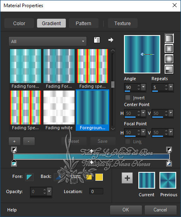The image size is (181, 217).
Task: Enable the Invert checkbox
Action: tap(128, 98)
